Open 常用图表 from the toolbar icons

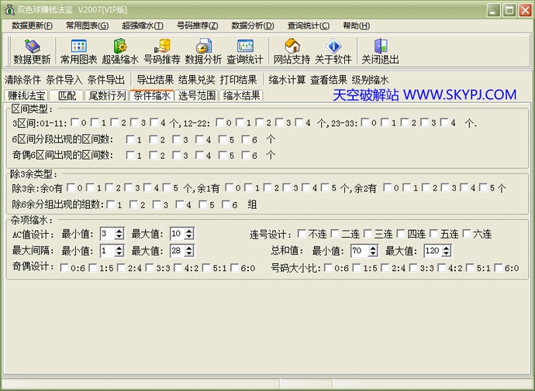tap(78, 52)
